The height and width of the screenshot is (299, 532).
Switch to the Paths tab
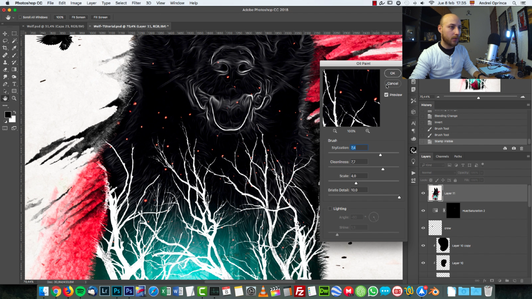(458, 156)
